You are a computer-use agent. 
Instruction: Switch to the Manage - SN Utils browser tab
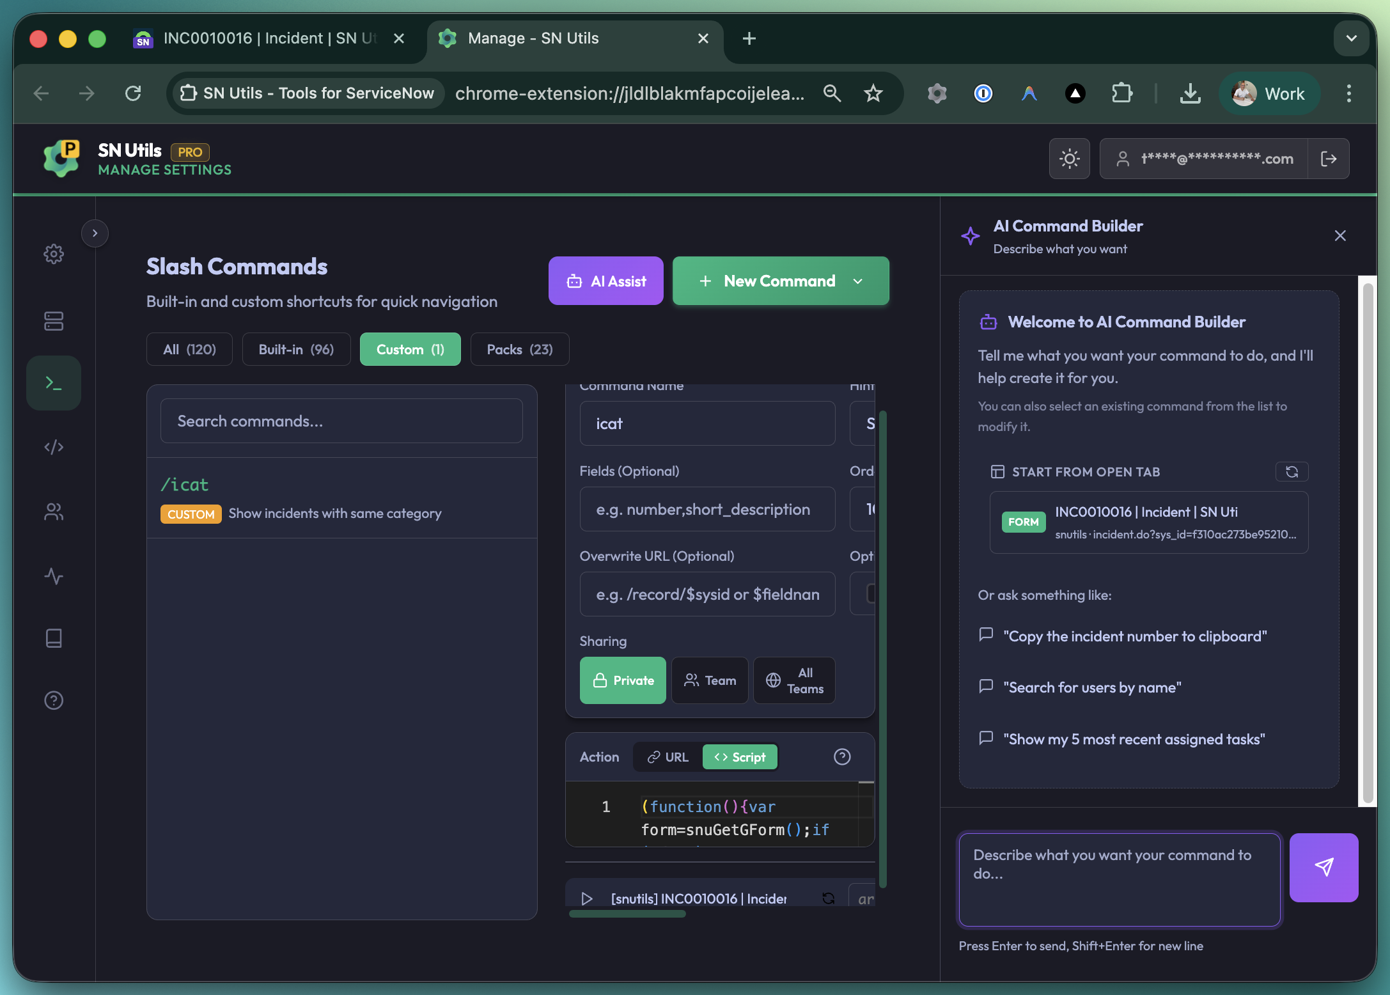(532, 38)
